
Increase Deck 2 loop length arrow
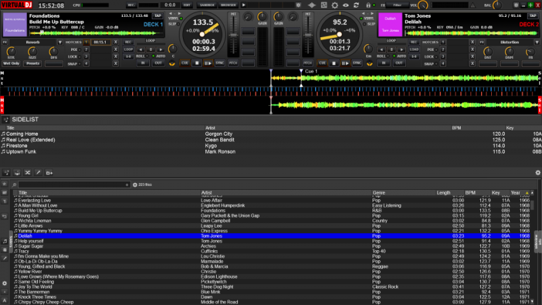pos(401,49)
